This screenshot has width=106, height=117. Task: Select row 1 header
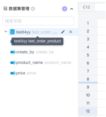coord(88,23)
